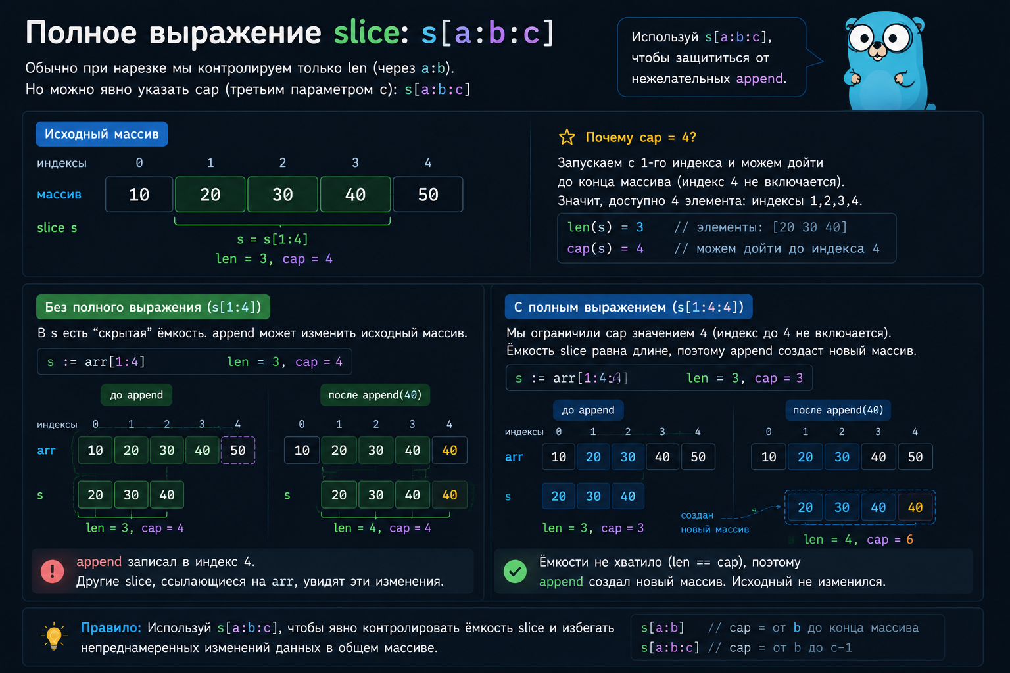Image resolution: width=1010 pixels, height=673 pixels.
Task: Click the bold "Правило:" word
Action: [x=111, y=628]
